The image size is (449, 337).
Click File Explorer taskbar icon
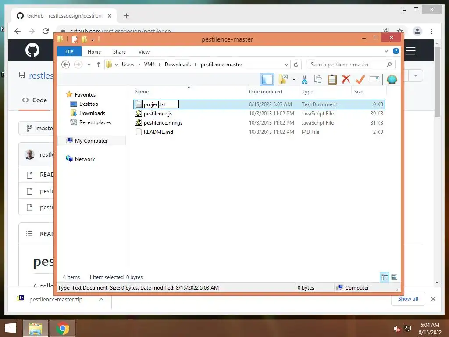click(x=35, y=328)
